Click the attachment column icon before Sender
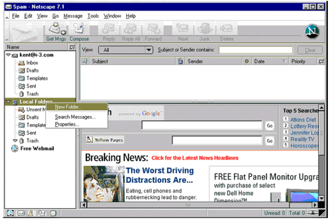Image resolution: width=334 pixels, height=222 pixels. [180, 61]
